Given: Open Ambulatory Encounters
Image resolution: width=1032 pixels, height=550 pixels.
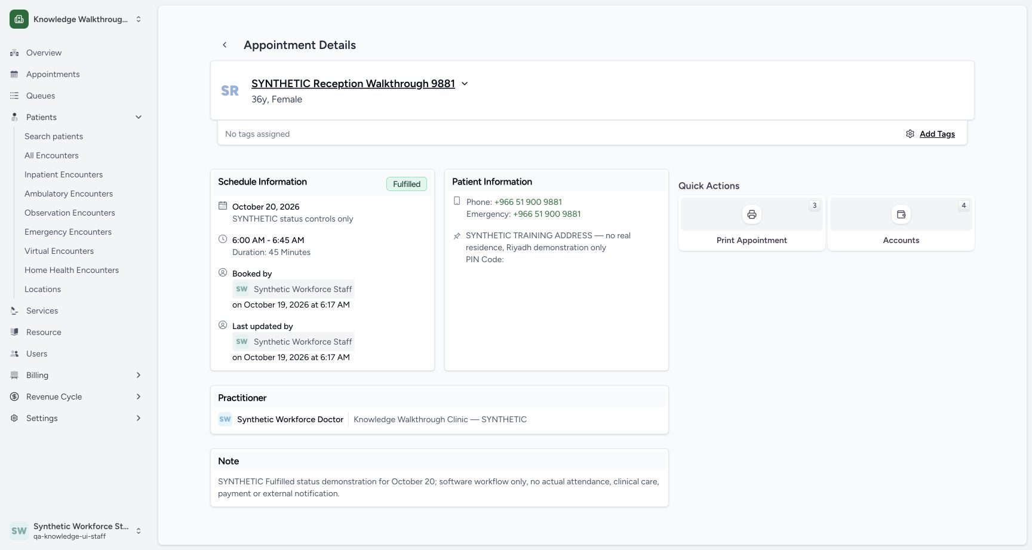Looking at the screenshot, I should pyautogui.click(x=69, y=193).
